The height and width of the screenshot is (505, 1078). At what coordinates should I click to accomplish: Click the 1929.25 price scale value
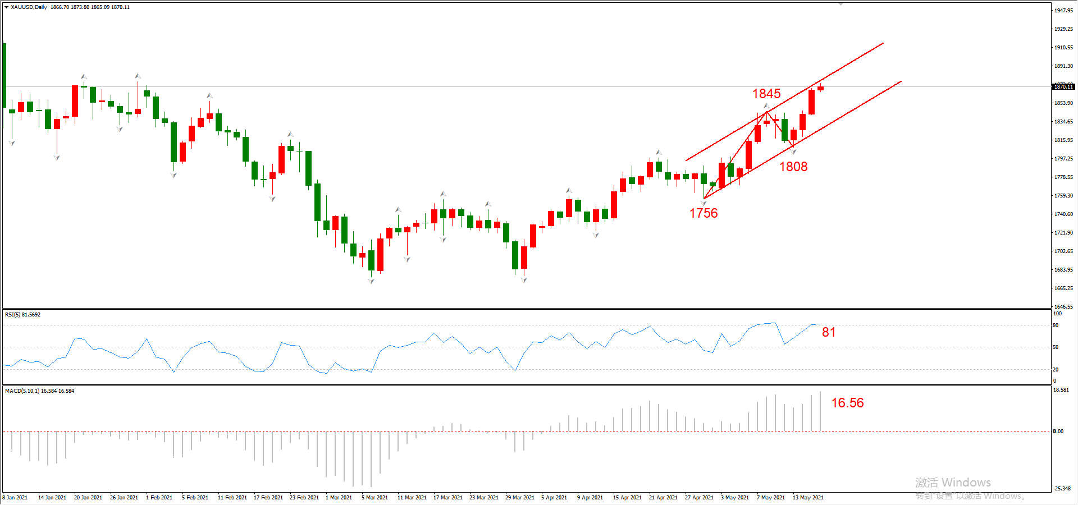[1063, 29]
